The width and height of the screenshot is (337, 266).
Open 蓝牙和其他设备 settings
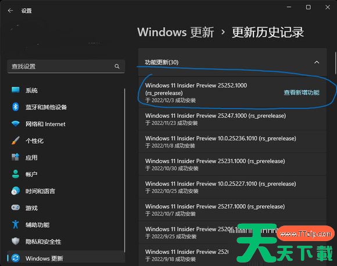(x=66, y=107)
